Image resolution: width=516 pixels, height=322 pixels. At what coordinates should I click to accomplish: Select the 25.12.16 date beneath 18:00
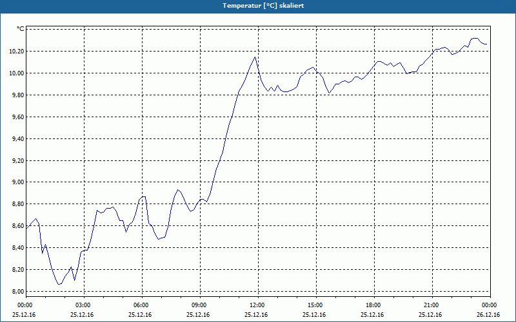click(372, 314)
